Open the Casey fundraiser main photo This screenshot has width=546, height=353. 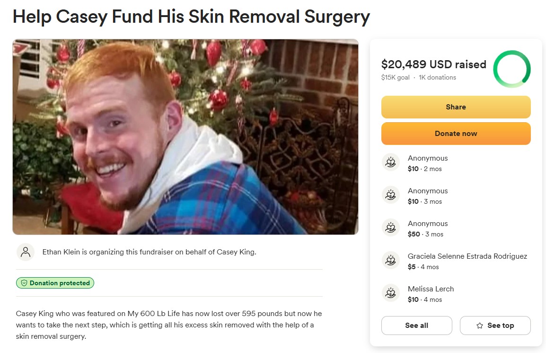(185, 137)
